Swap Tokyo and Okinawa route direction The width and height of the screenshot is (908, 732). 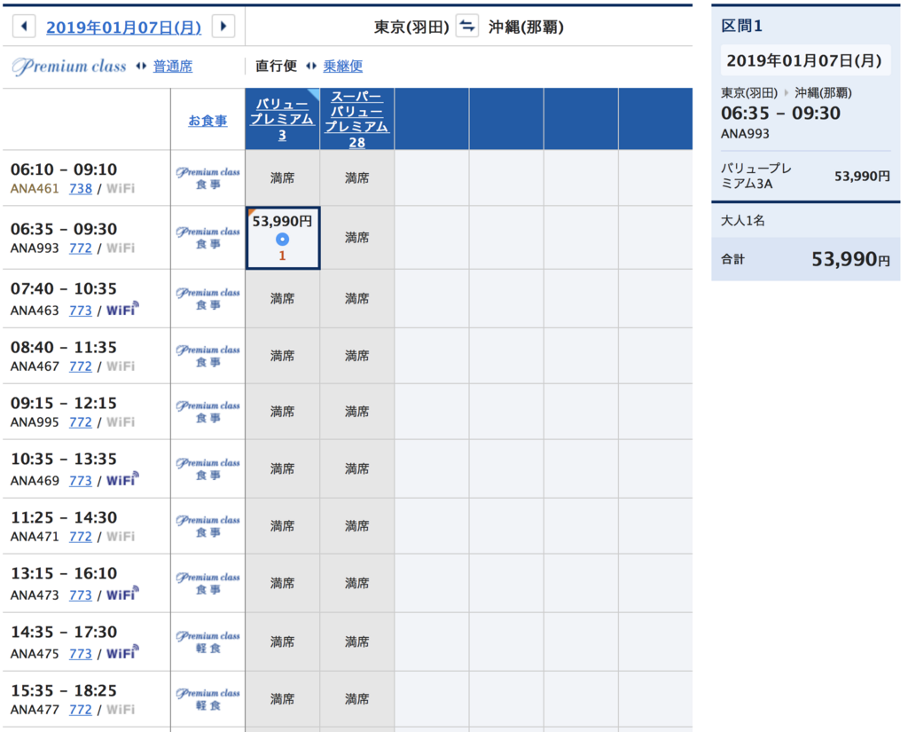[466, 27]
